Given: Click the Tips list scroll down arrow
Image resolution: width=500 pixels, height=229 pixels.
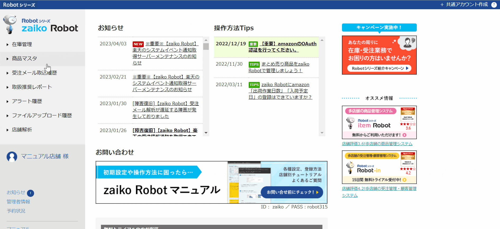Looking at the screenshot, I should [x=322, y=133].
